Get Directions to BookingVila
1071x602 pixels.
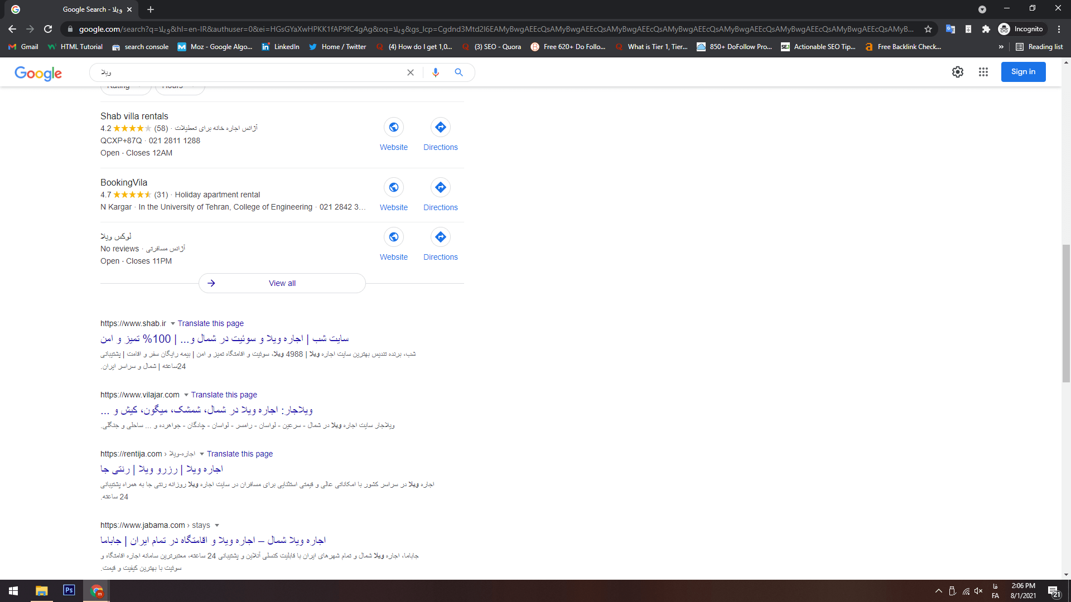click(441, 187)
